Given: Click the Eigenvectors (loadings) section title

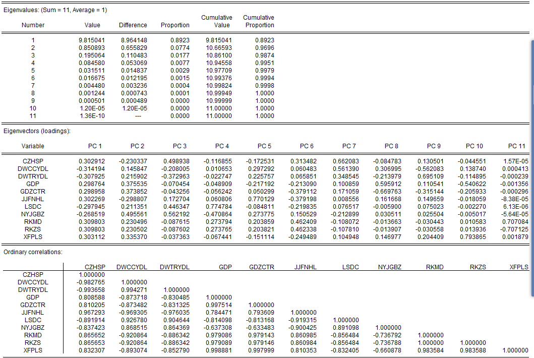Looking at the screenshot, I should 37,132.
